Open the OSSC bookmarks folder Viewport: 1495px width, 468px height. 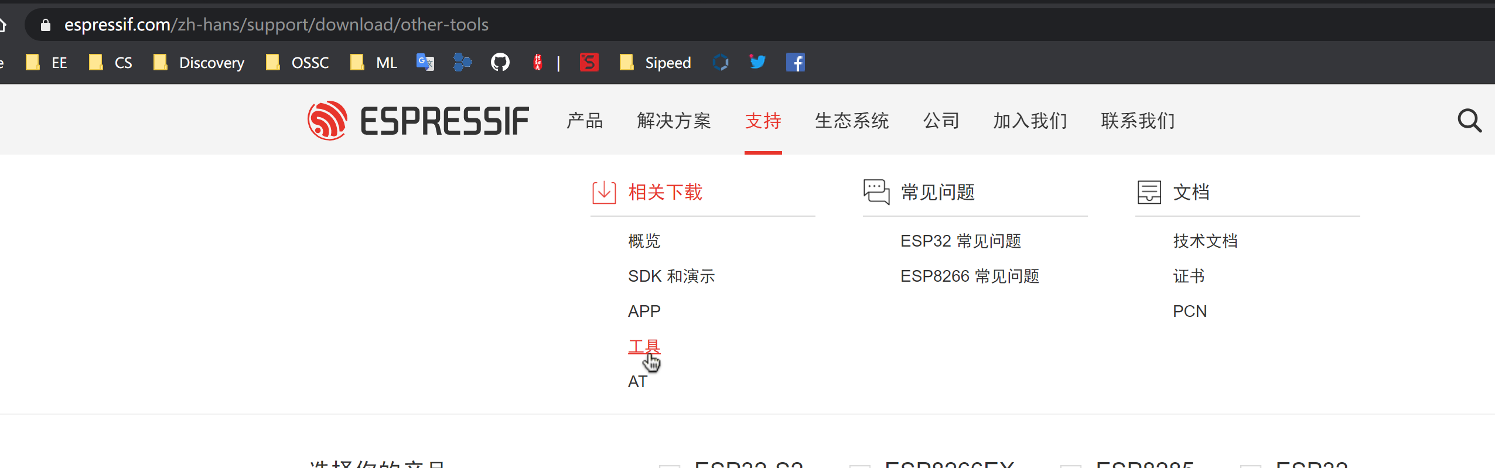pos(297,62)
